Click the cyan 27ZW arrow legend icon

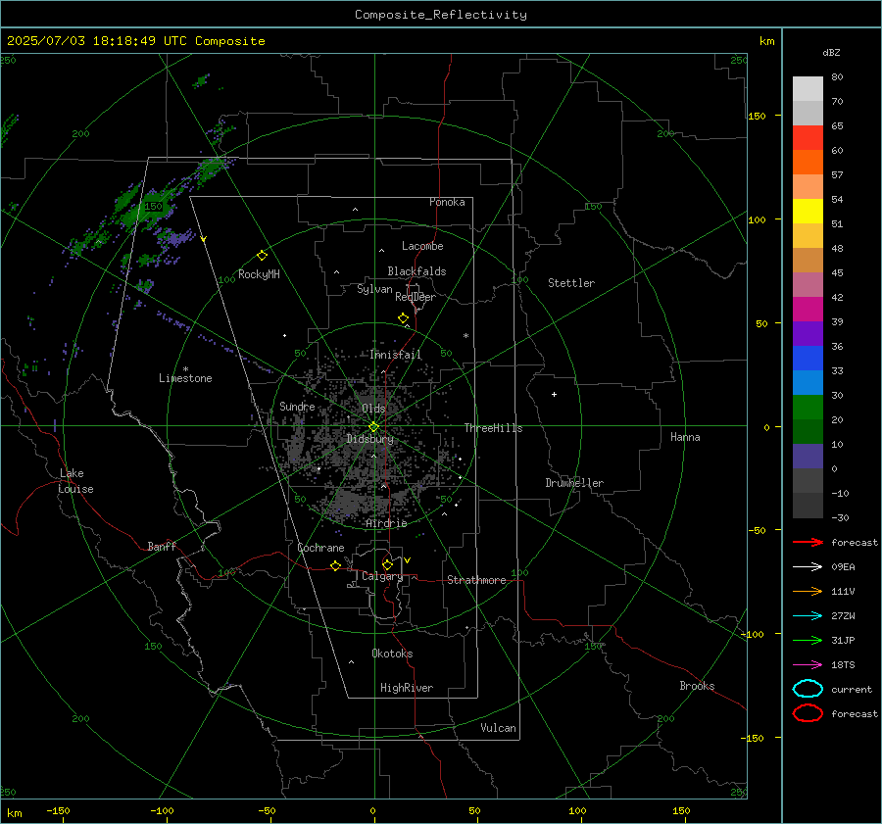point(808,616)
